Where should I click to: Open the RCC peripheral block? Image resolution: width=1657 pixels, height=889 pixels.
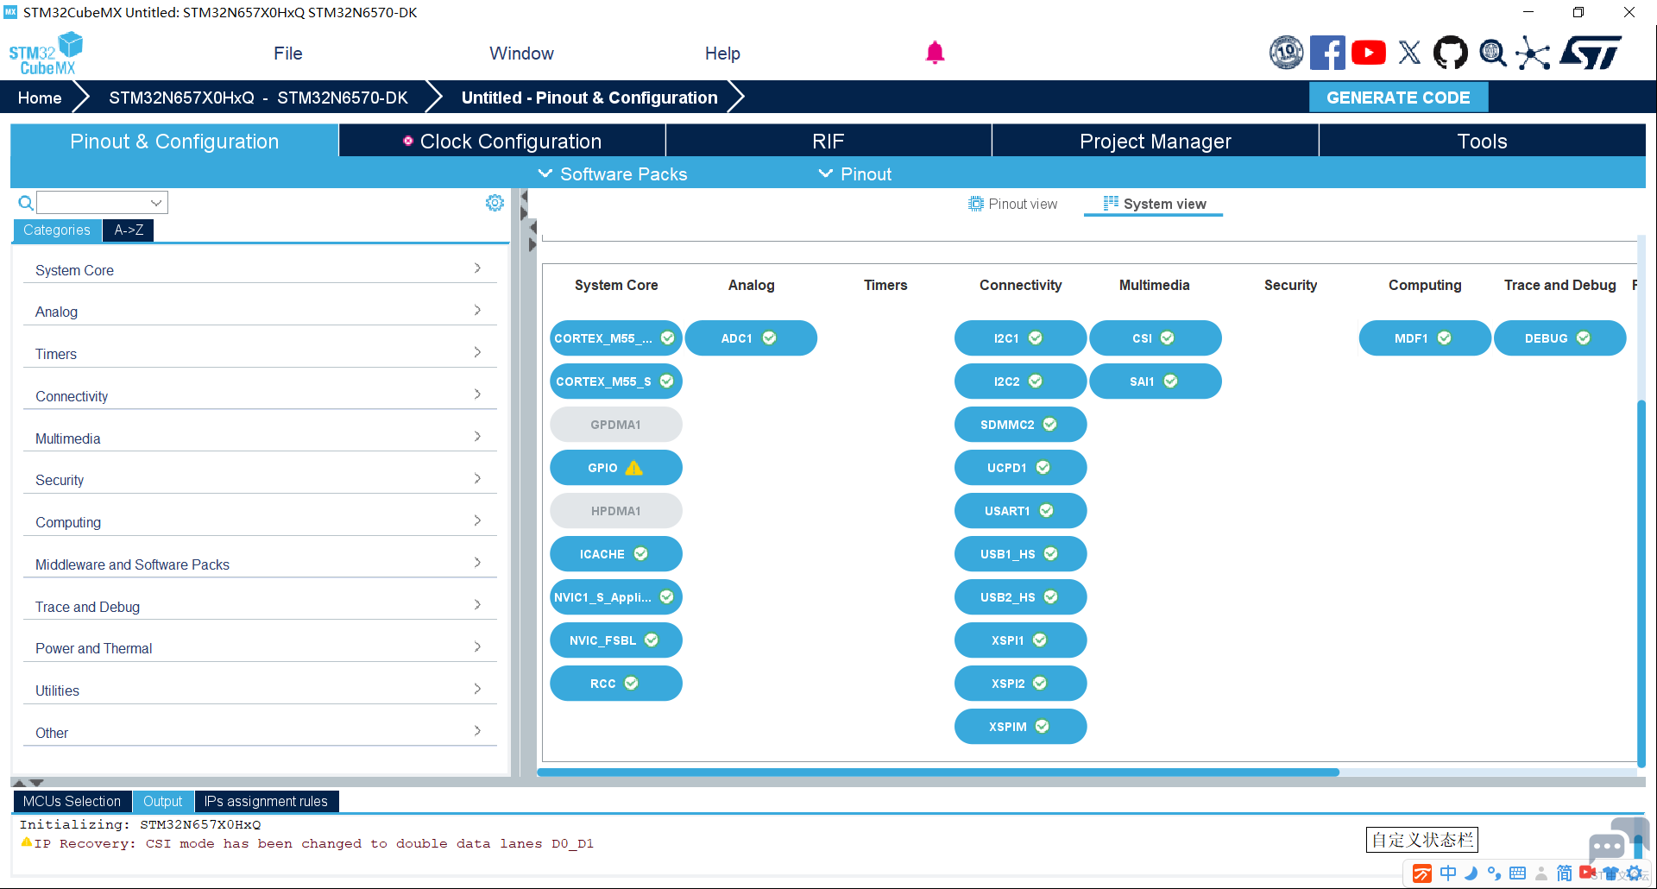[616, 684]
